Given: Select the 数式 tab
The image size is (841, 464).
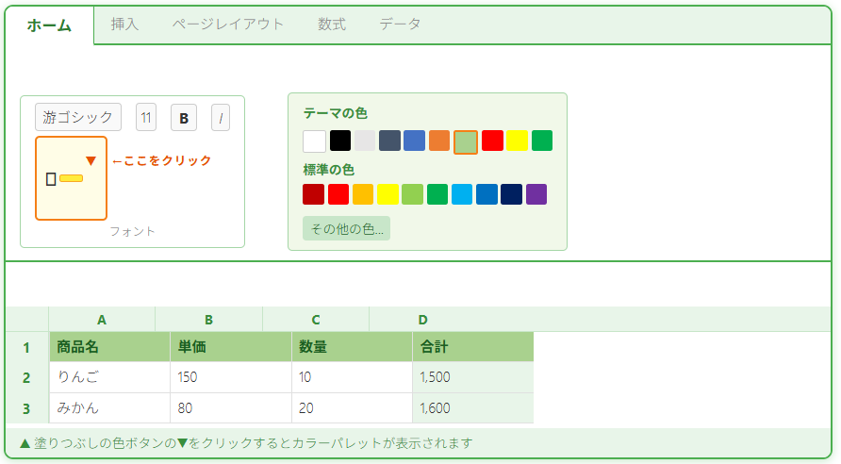Looking at the screenshot, I should (332, 25).
